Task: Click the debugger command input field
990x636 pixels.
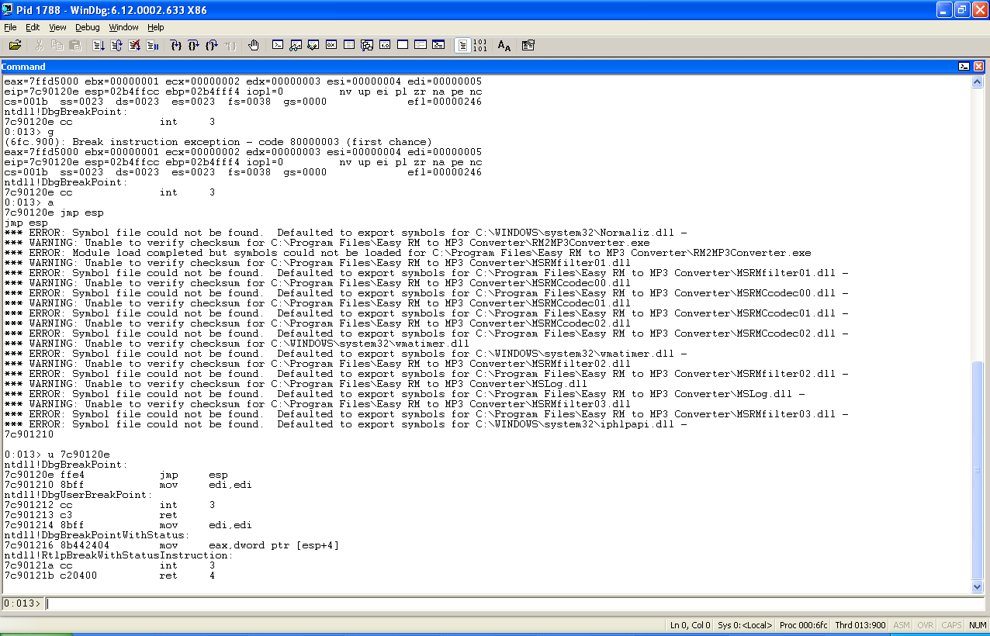Action: pyautogui.click(x=515, y=603)
